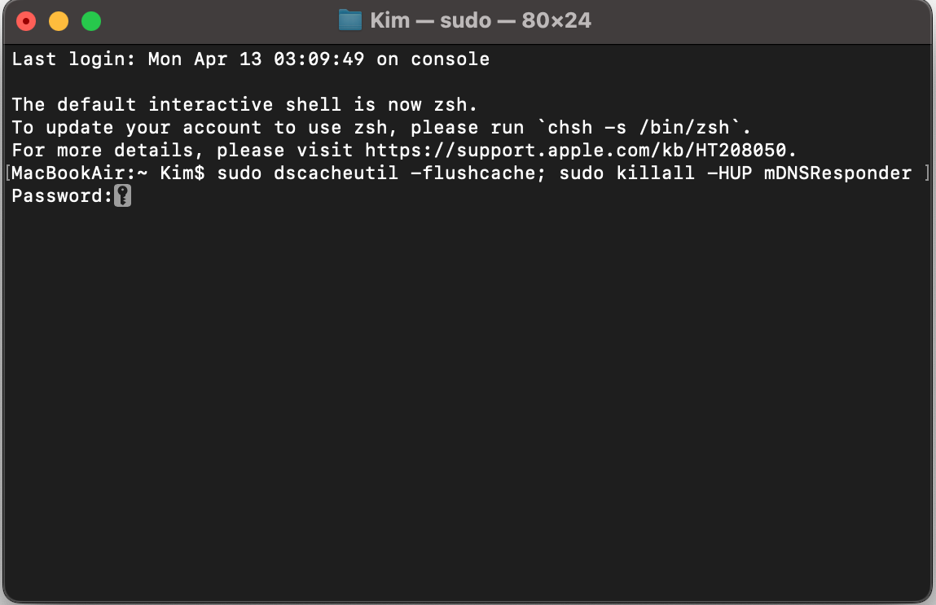Click the "-HUP" flag in the command
The height and width of the screenshot is (605, 936).
(x=722, y=173)
